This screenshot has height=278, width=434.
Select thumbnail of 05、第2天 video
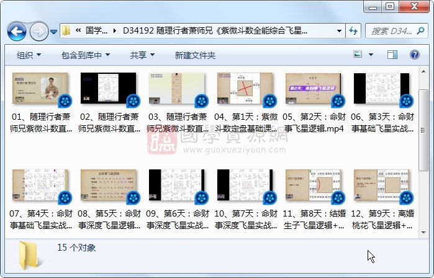point(314,88)
